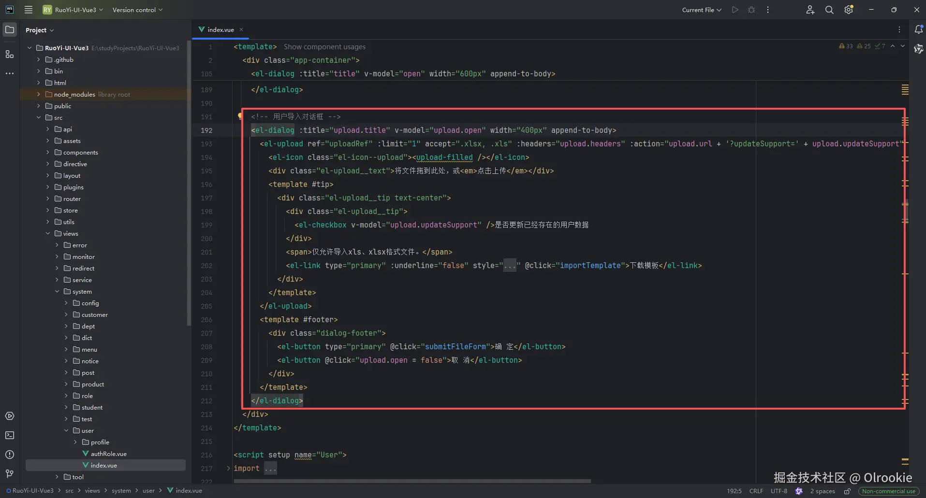926x498 pixels.
Task: Click the horizontal scrollbar in the editor
Action: 412,481
